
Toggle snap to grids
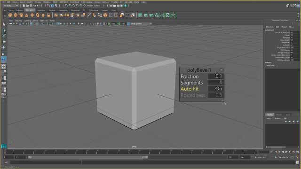(x=66, y=6)
